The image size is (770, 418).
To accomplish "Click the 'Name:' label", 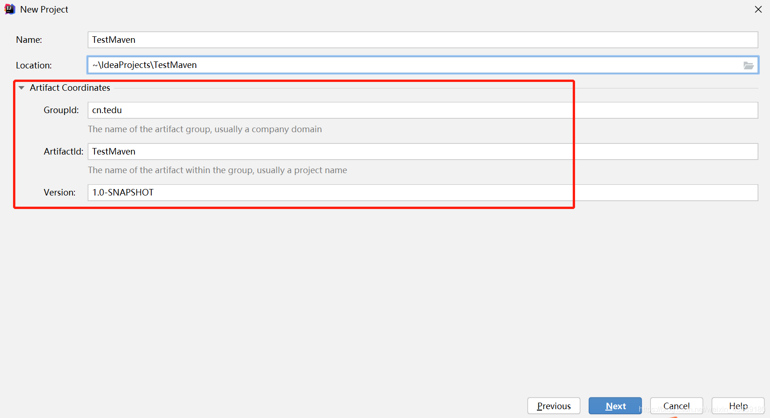I will tap(29, 40).
